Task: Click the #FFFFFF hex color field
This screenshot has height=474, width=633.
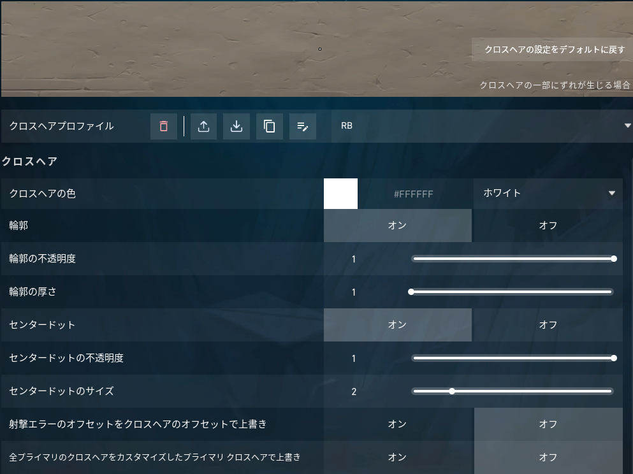Action: (413, 194)
